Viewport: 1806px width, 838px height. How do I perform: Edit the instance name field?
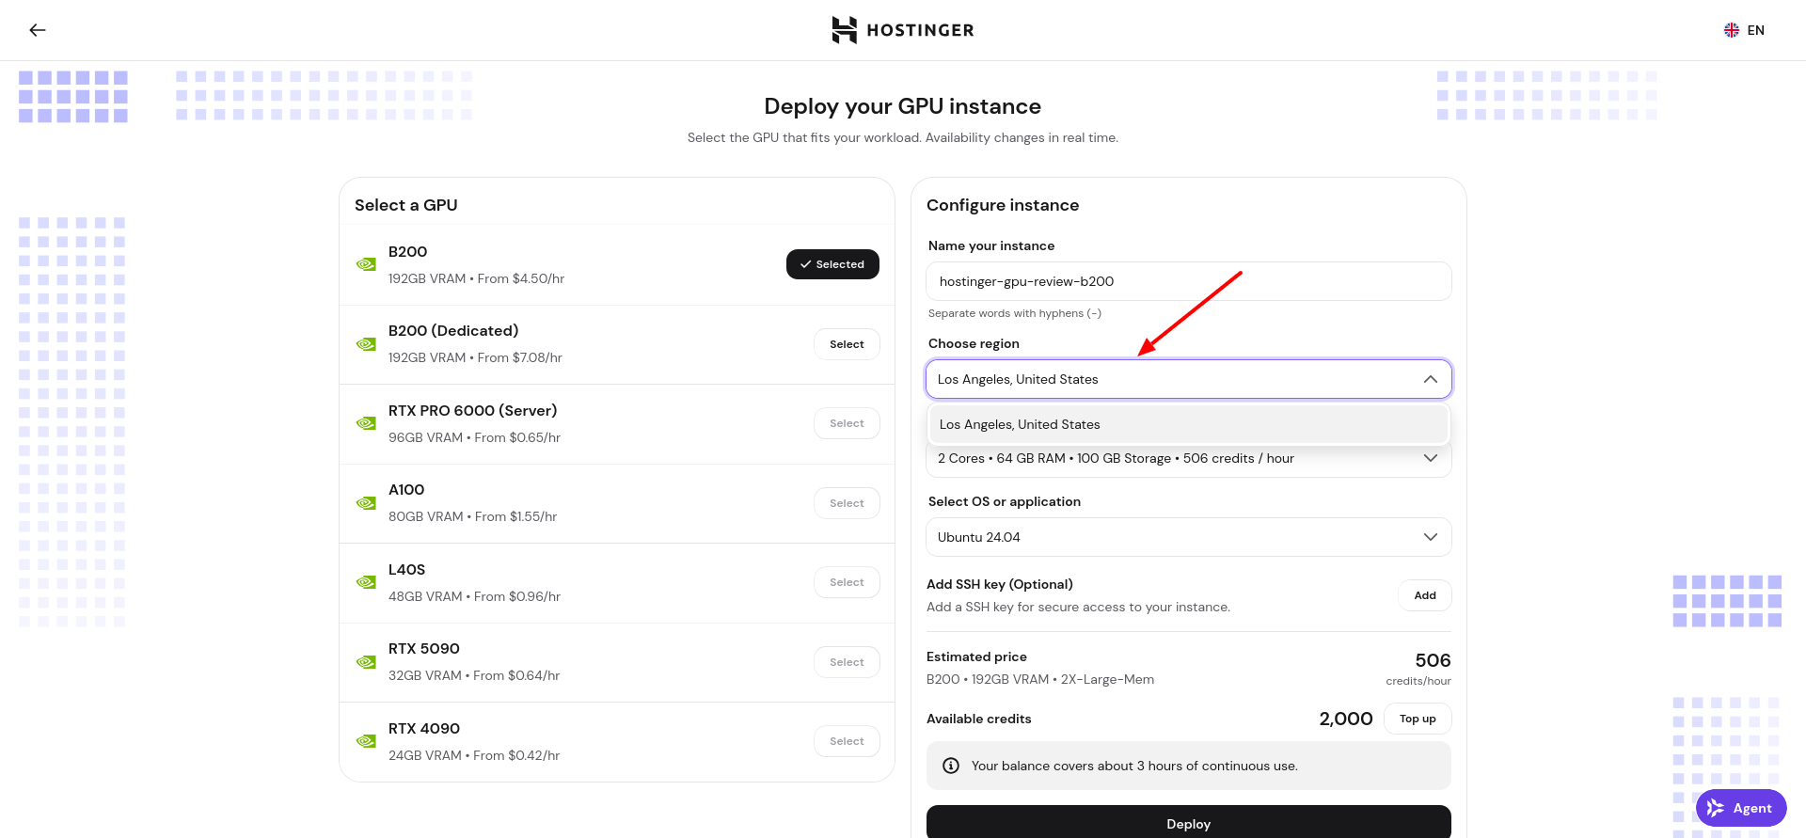[1189, 281]
